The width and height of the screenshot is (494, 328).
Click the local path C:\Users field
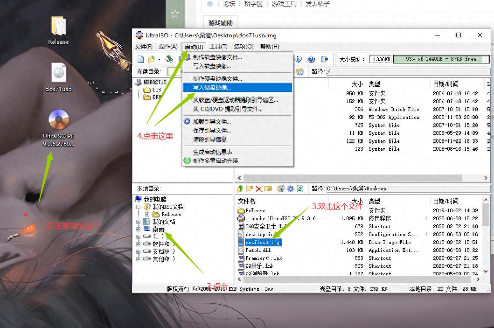408,189
